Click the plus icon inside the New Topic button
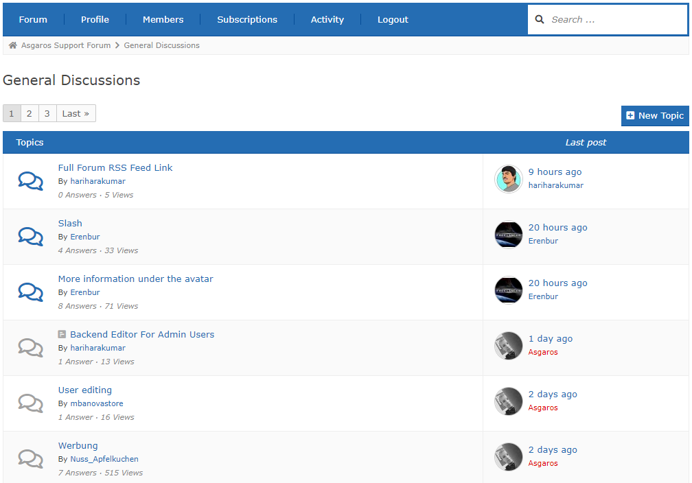The width and height of the screenshot is (692, 483). point(631,115)
